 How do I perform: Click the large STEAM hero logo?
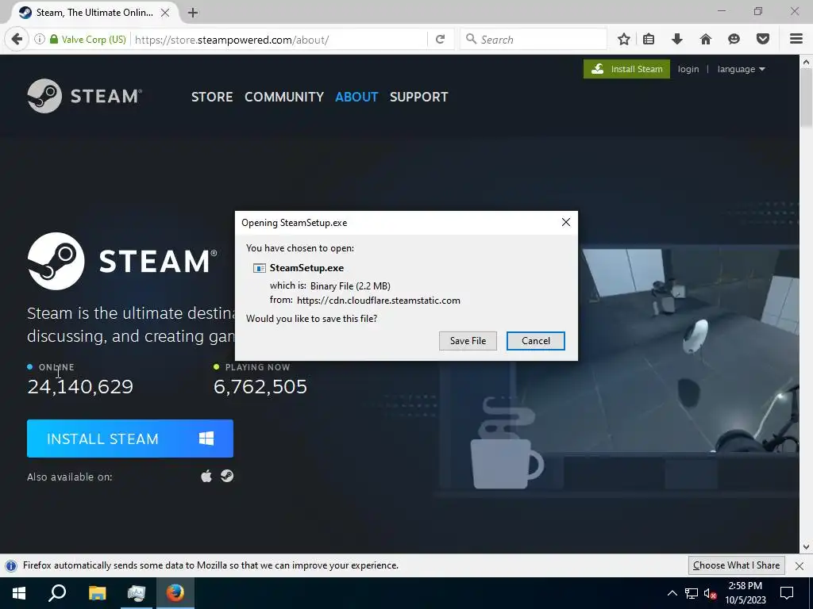pyautogui.click(x=122, y=261)
